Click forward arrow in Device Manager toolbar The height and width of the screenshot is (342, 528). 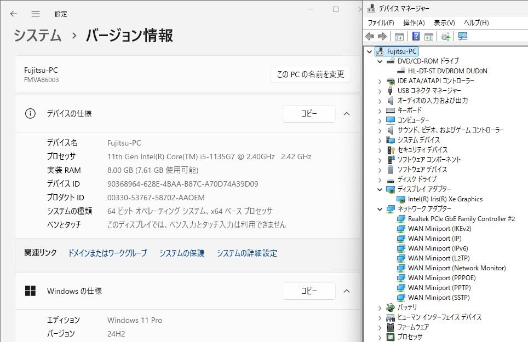click(382, 36)
